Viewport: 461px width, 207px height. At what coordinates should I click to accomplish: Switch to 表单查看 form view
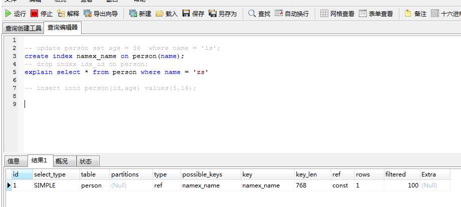tap(376, 13)
